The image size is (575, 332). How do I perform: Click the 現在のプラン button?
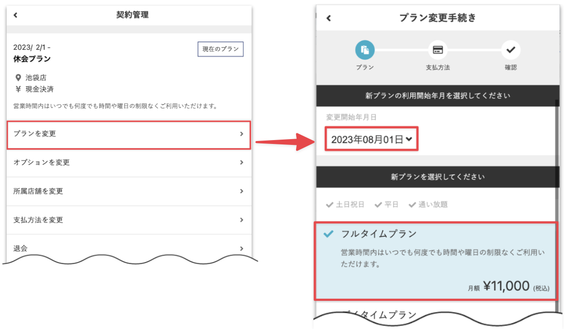click(x=220, y=49)
